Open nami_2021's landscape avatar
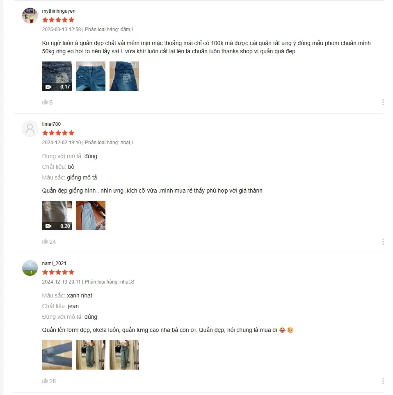The image size is (393, 395). tap(30, 268)
